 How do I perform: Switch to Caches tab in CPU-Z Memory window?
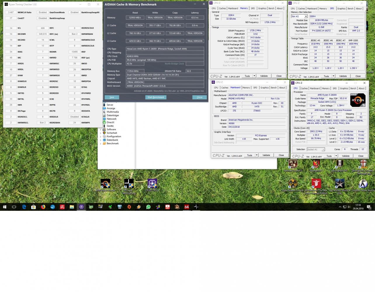pos(222,8)
